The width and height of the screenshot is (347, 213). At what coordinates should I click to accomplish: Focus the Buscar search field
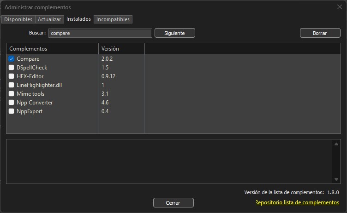[100, 33]
